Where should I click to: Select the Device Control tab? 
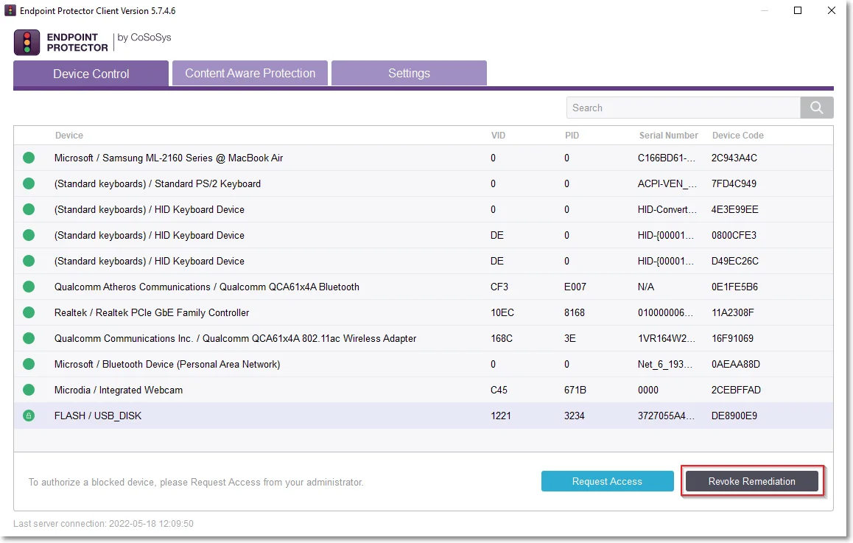[91, 74]
